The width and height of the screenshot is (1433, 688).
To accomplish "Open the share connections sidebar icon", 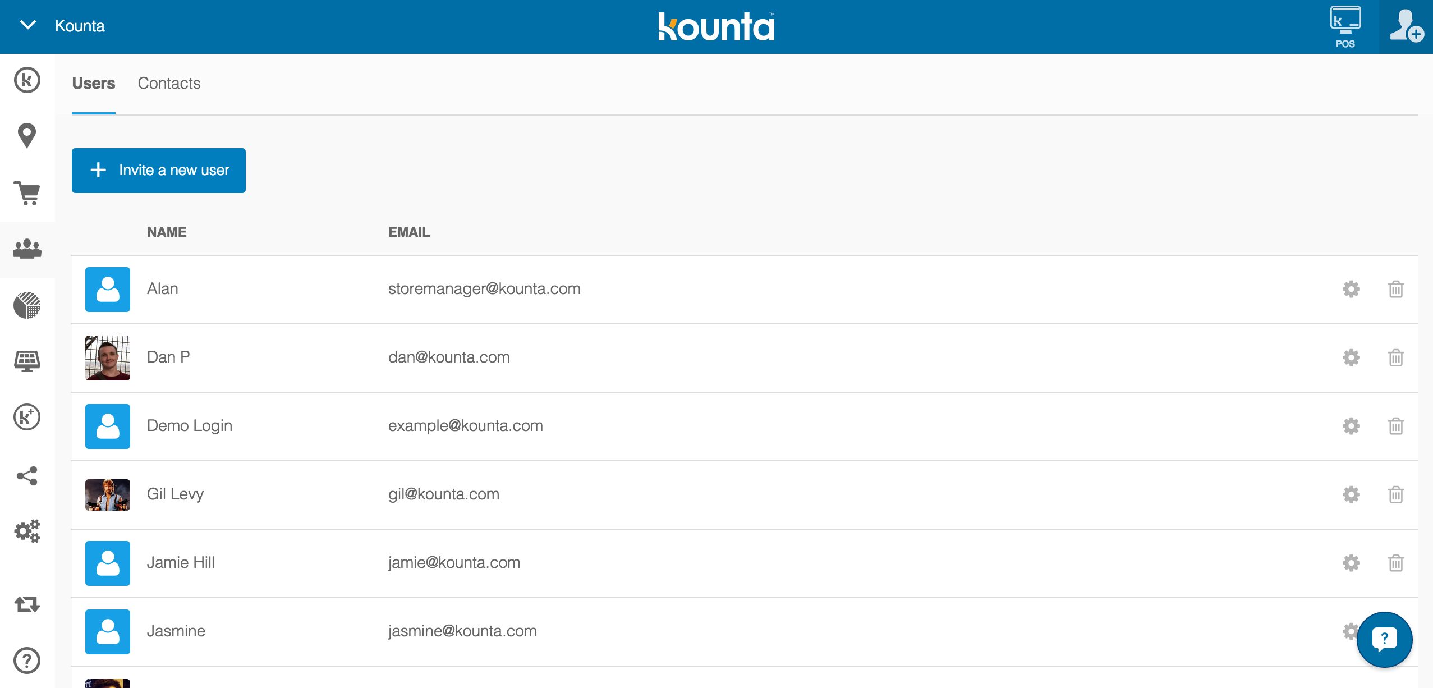I will tap(27, 476).
